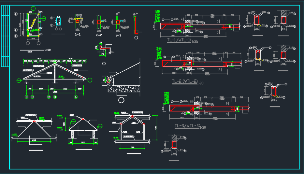Select the 270 dimension under the L-shaped red detail
The width and height of the screenshot is (304, 174).
click(103, 54)
